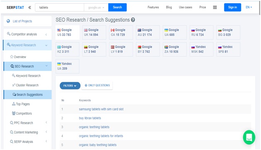Open keyword buy librax tablets
The height and width of the screenshot is (150, 261).
coord(90,118)
